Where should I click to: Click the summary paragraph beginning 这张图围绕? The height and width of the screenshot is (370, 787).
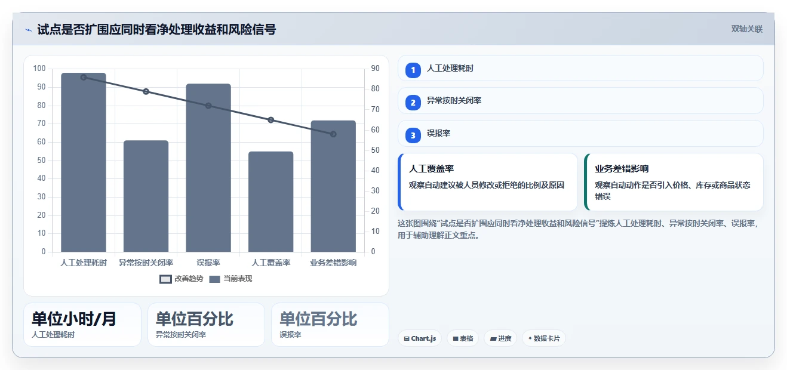[578, 229]
